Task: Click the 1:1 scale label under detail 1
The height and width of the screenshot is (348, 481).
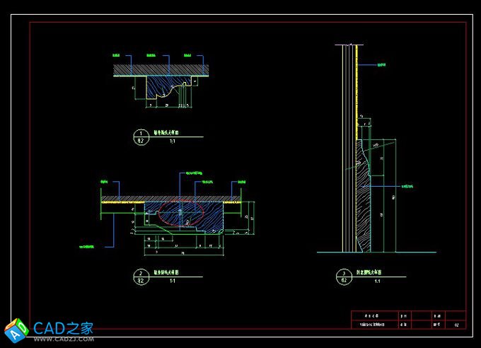Action: point(173,141)
